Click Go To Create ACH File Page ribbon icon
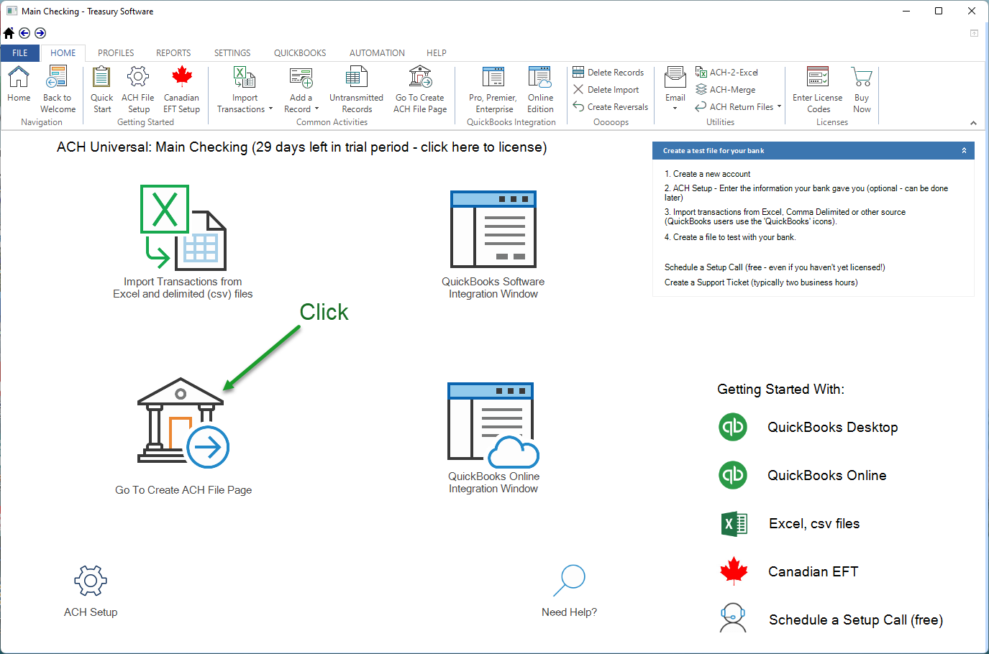 click(420, 76)
